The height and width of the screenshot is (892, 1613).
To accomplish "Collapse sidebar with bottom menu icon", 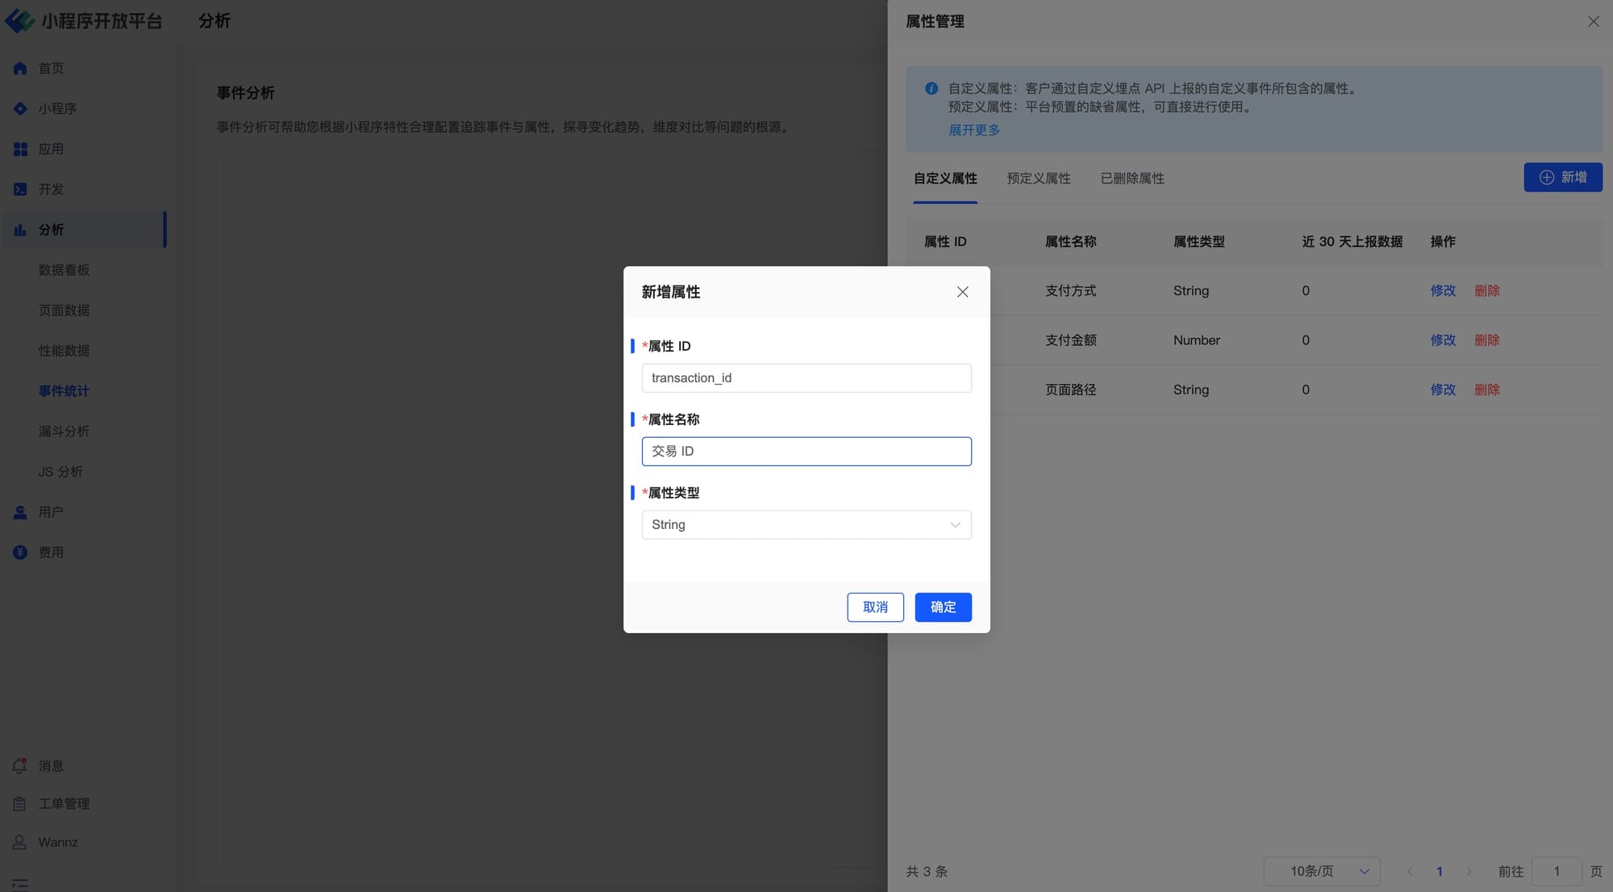I will pyautogui.click(x=20, y=884).
